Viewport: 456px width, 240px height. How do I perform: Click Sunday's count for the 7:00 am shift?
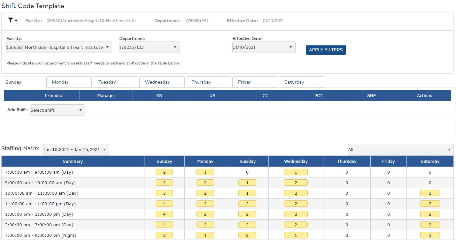(164, 172)
